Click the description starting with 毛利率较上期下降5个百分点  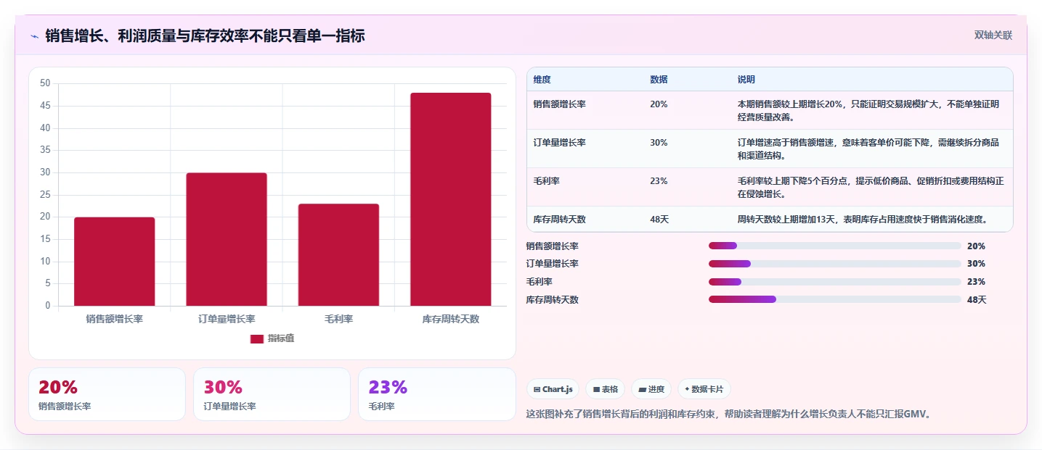click(x=871, y=187)
